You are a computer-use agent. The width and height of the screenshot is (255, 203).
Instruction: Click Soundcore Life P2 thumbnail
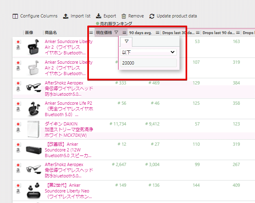coord(34,109)
